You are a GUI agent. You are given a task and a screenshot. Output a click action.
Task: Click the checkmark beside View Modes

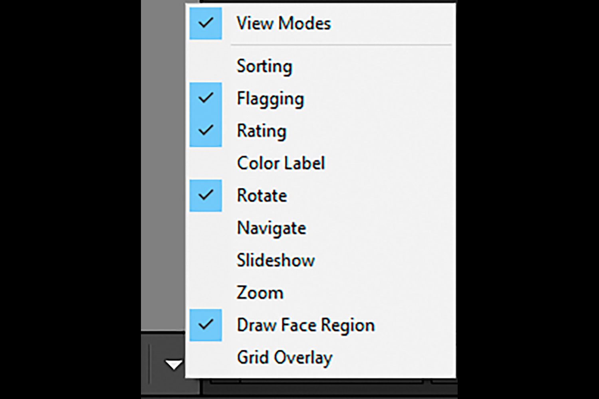click(x=206, y=23)
